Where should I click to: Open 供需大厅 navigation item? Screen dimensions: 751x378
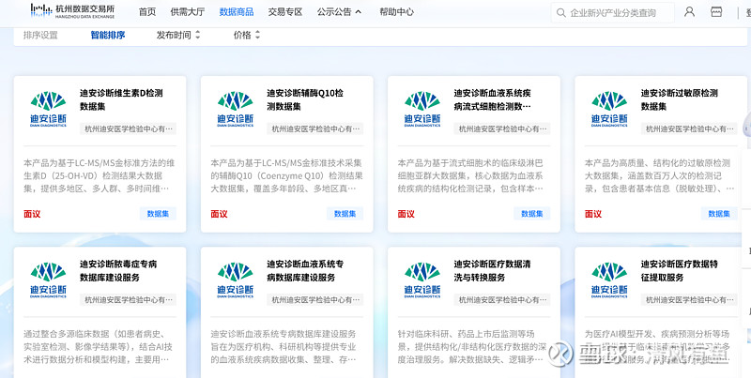[x=187, y=12]
